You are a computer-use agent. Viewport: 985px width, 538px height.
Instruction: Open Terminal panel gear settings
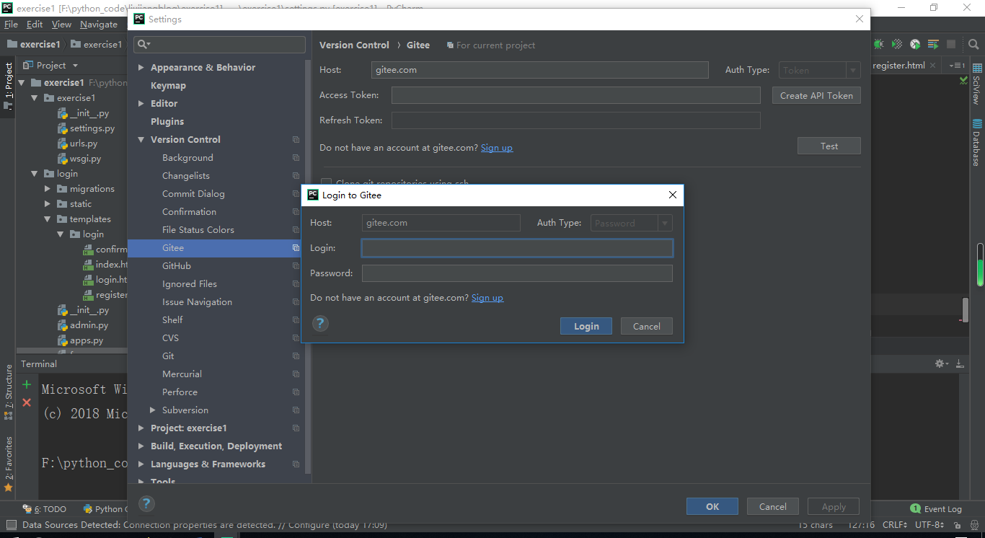tap(940, 363)
